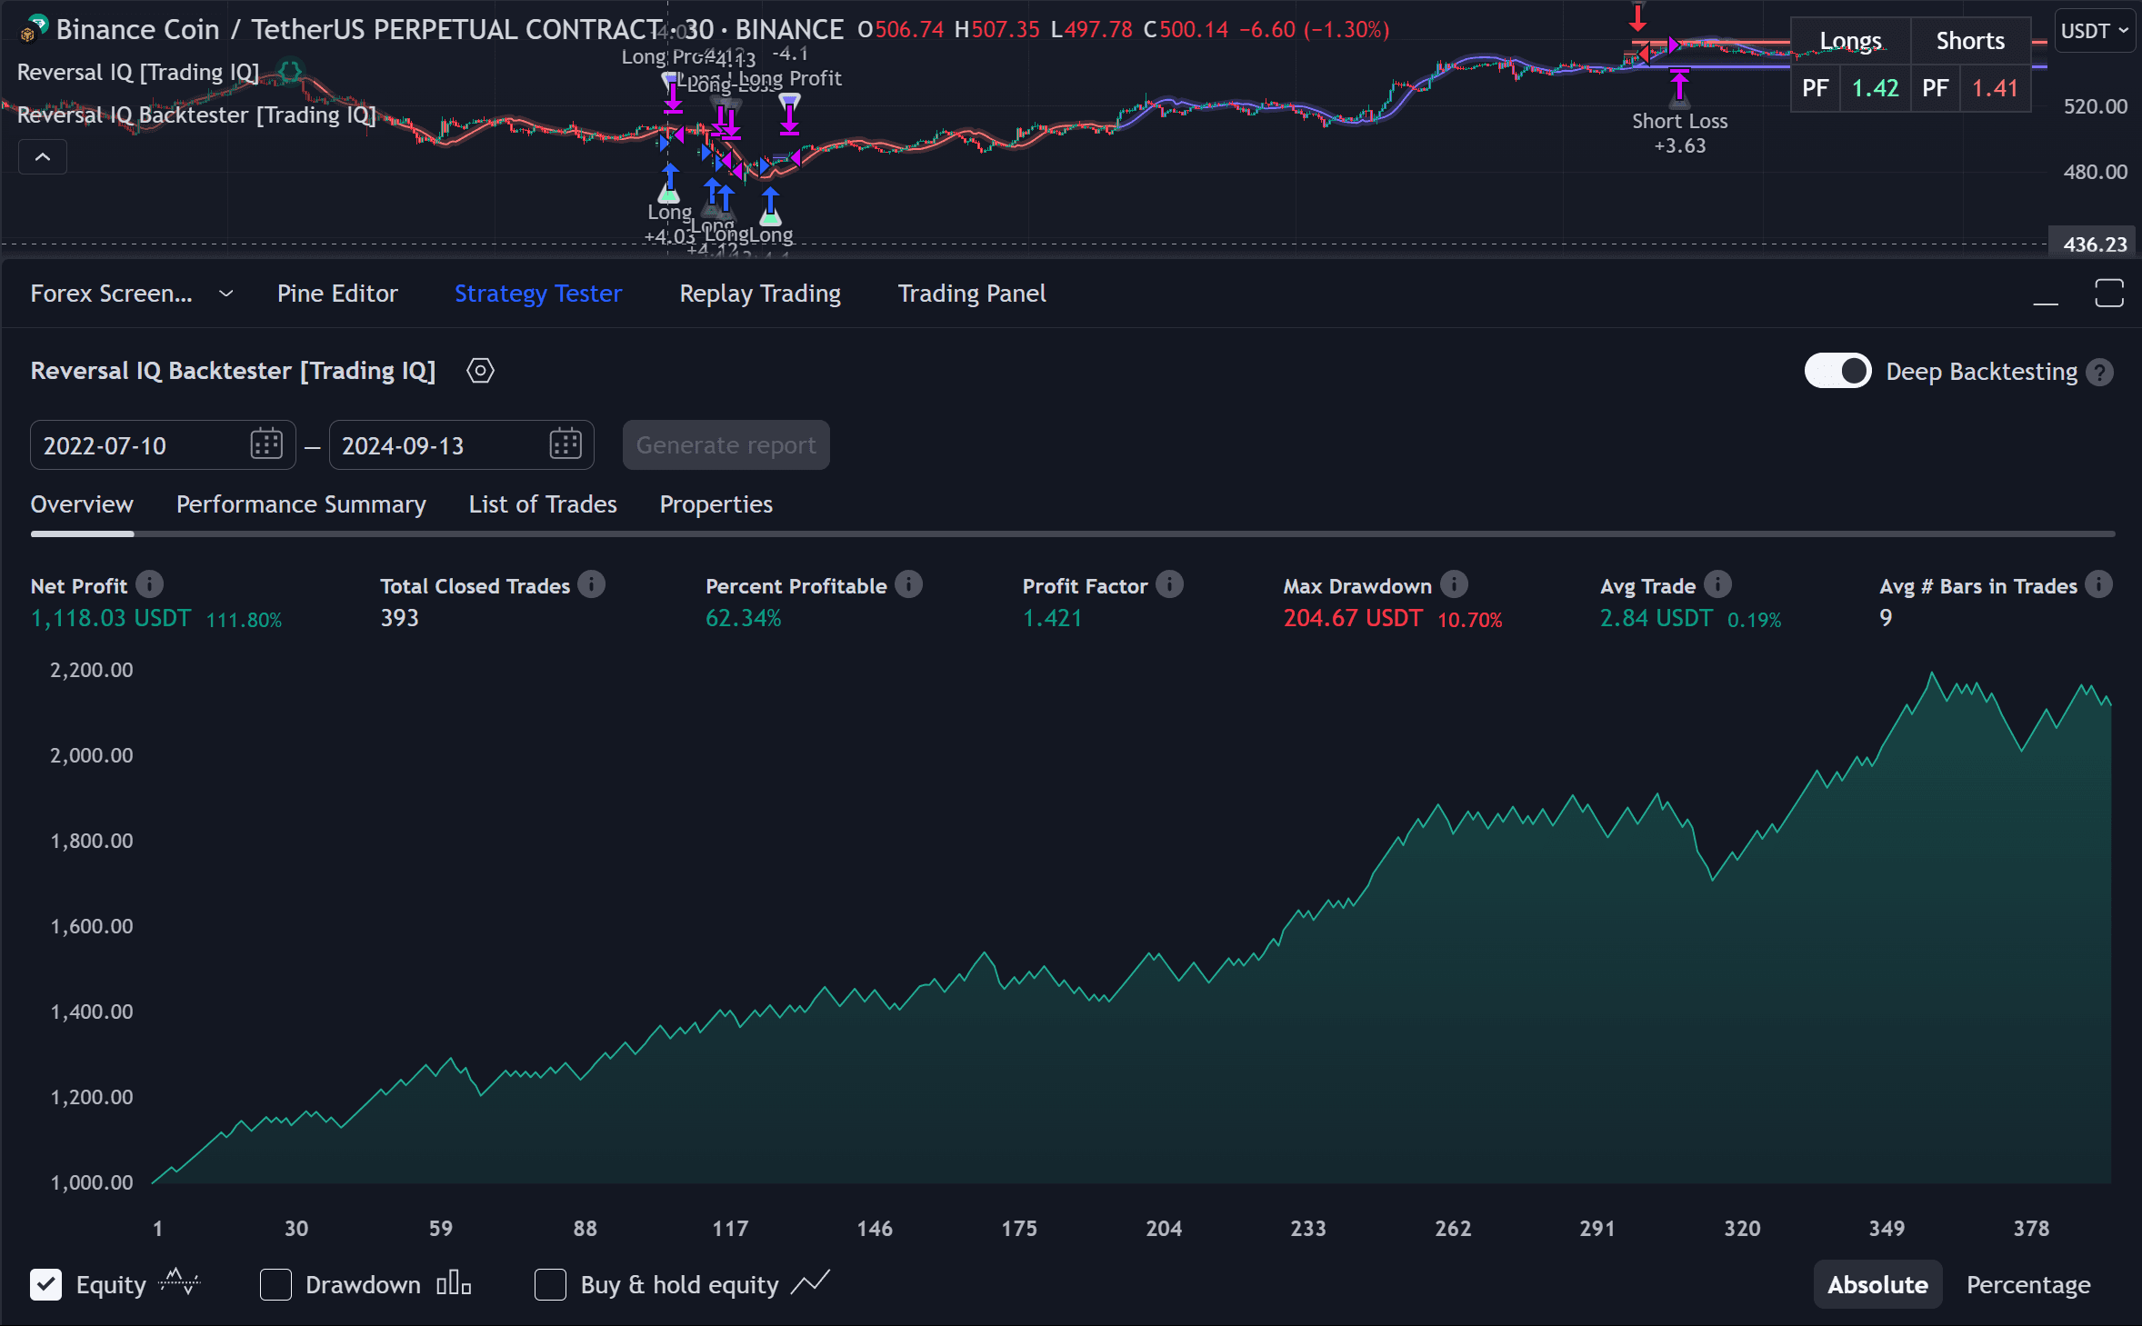This screenshot has height=1326, width=2142.
Task: Enable Buy & hold equity checkbox
Action: 550,1284
